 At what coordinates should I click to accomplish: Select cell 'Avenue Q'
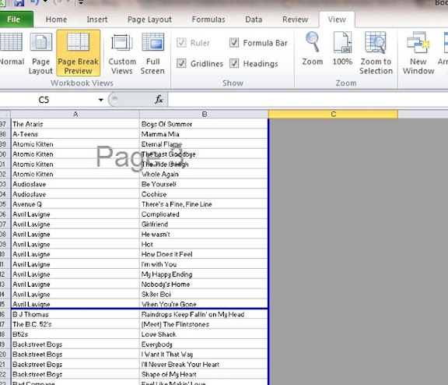75,204
